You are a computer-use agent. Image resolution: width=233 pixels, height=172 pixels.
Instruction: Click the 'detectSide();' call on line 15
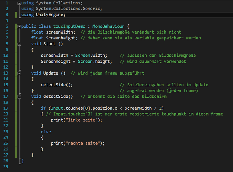coord(57,85)
